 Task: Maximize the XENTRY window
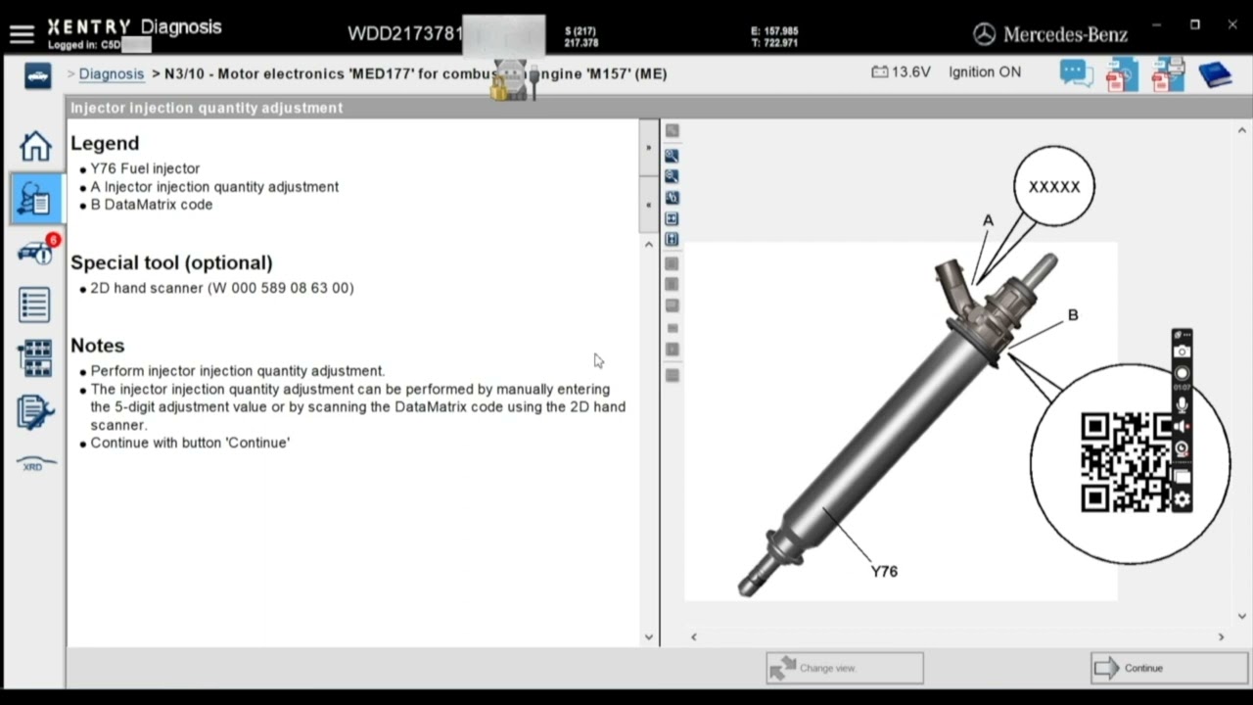pyautogui.click(x=1194, y=25)
